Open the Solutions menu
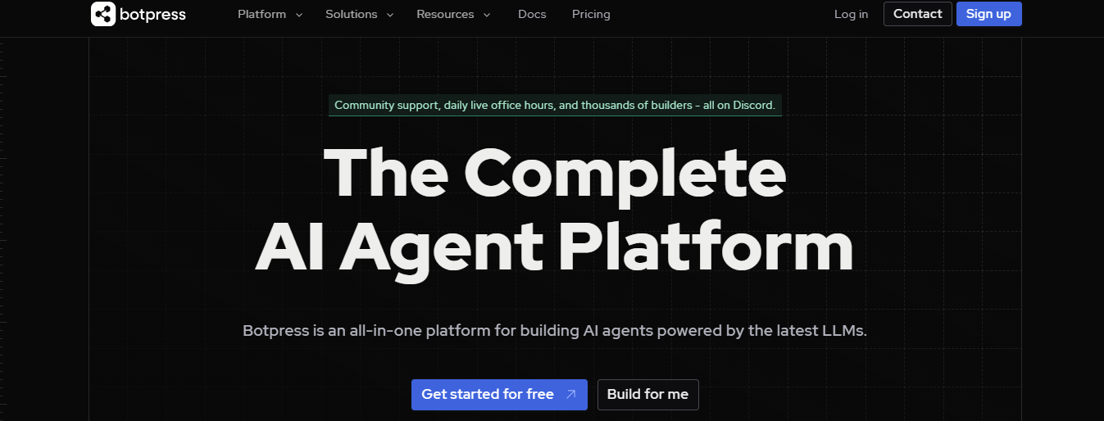The height and width of the screenshot is (421, 1104). tap(352, 14)
